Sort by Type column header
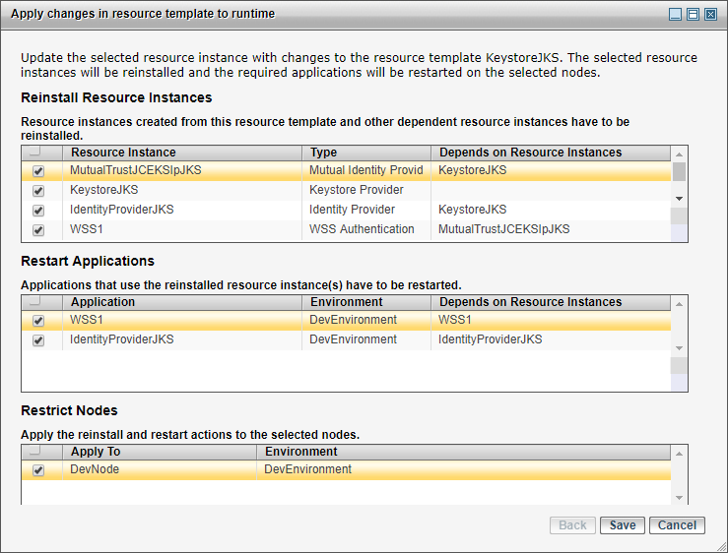Viewport: 728px width, 553px height. [324, 153]
